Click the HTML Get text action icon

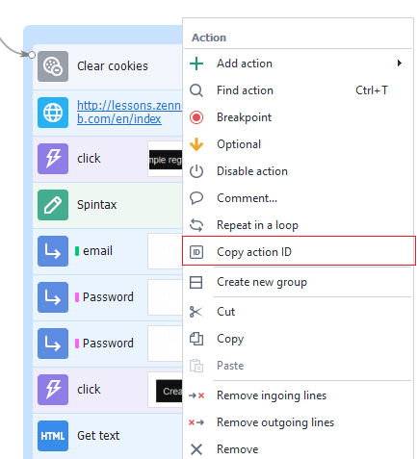pyautogui.click(x=53, y=436)
